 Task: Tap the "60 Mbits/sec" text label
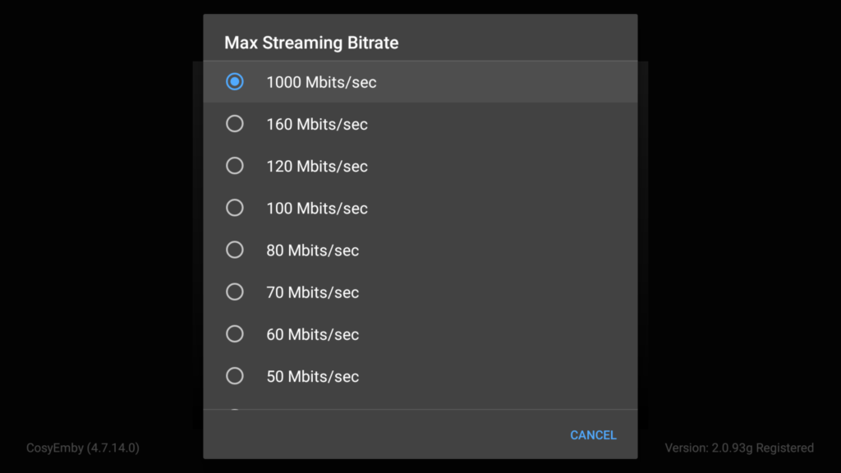pyautogui.click(x=313, y=334)
